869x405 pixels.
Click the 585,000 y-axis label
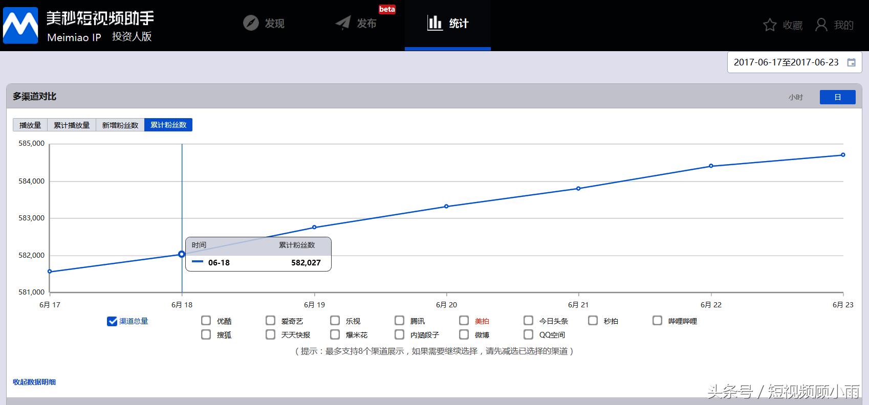(32, 144)
